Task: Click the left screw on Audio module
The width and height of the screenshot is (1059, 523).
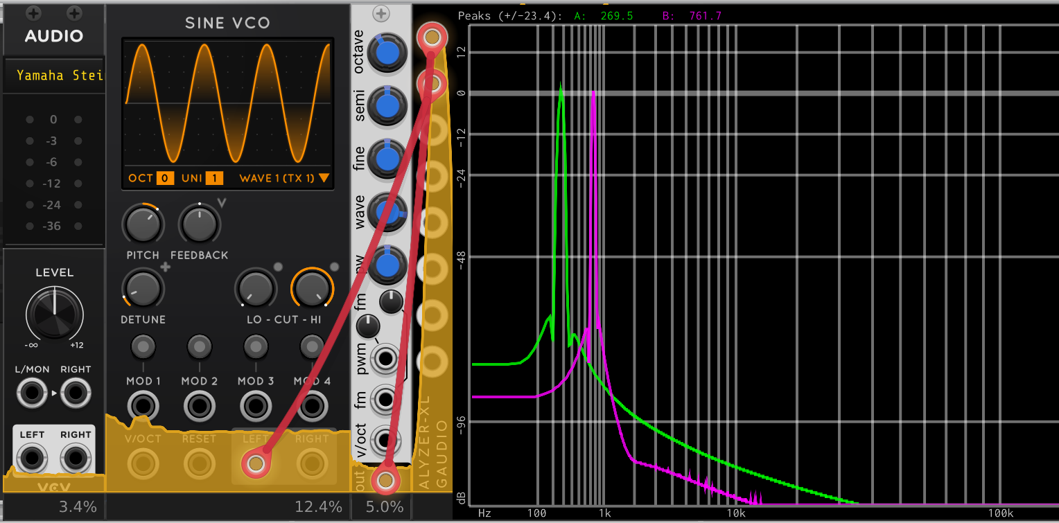Action: (33, 13)
